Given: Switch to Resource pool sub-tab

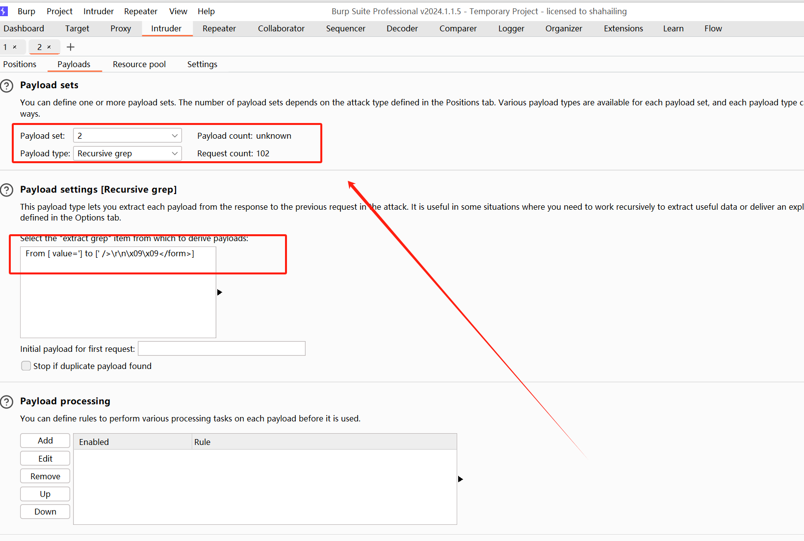Looking at the screenshot, I should [139, 64].
